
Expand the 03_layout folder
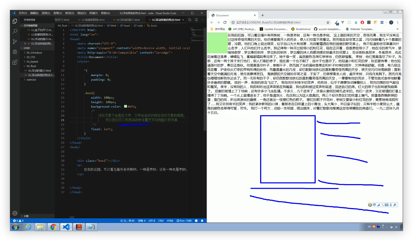tap(32, 62)
